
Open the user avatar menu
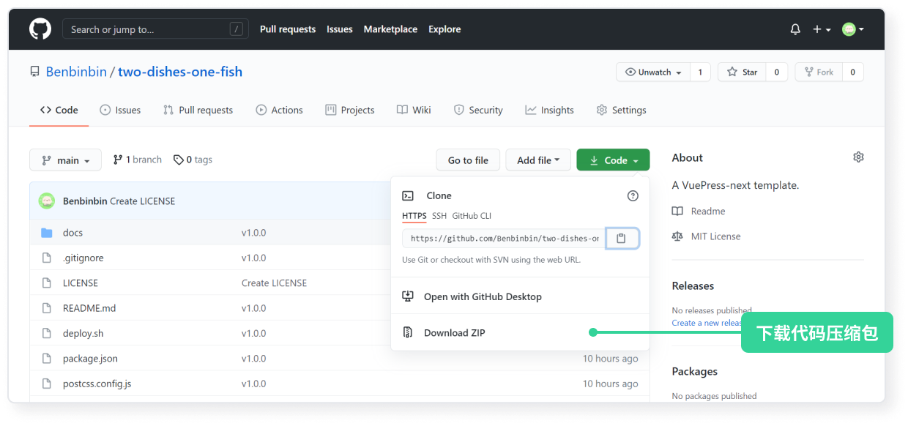click(853, 29)
